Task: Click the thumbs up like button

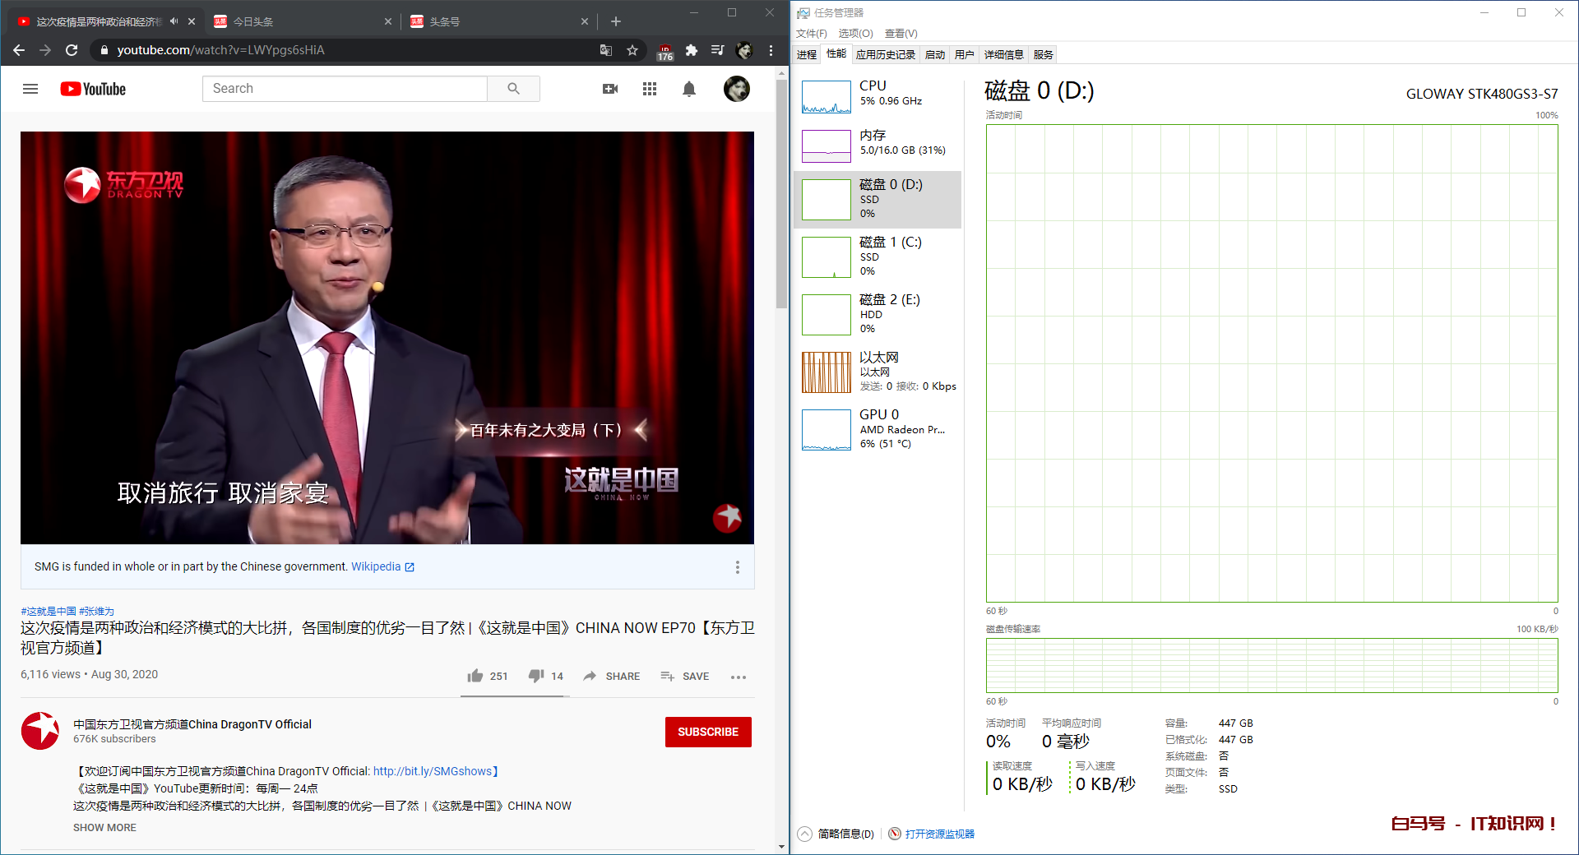Action: click(x=475, y=676)
